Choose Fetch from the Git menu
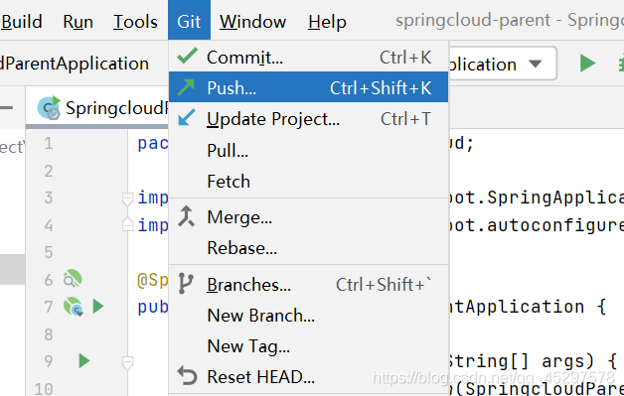This screenshot has width=624, height=396. point(308,182)
